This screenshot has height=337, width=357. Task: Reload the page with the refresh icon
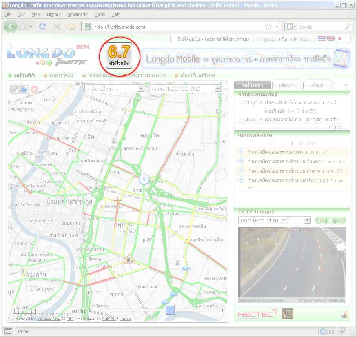pyautogui.click(x=42, y=27)
